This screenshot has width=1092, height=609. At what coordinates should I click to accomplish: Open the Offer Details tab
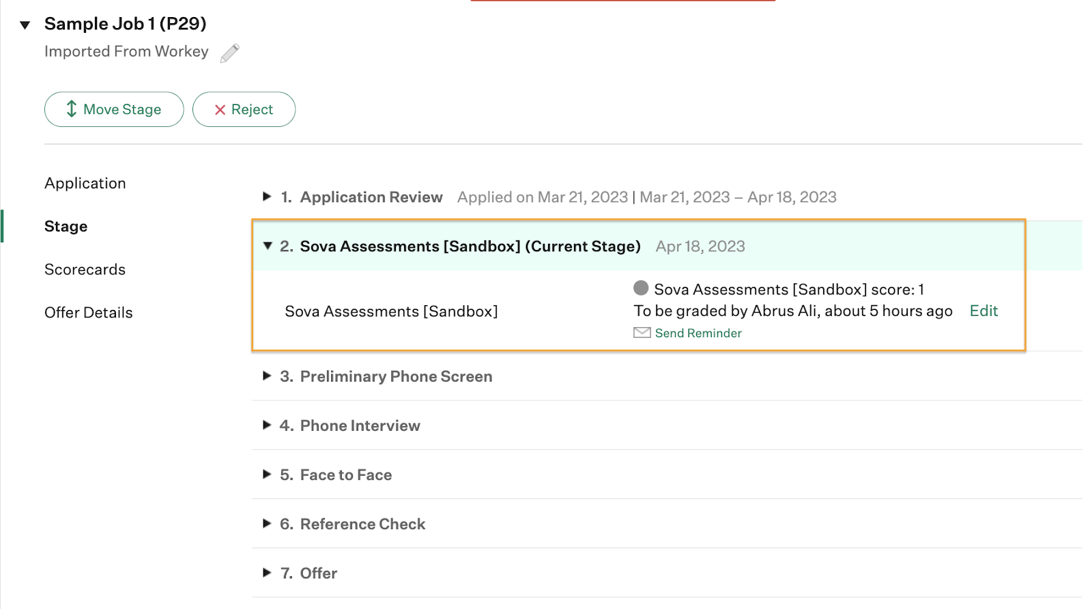[x=89, y=312]
